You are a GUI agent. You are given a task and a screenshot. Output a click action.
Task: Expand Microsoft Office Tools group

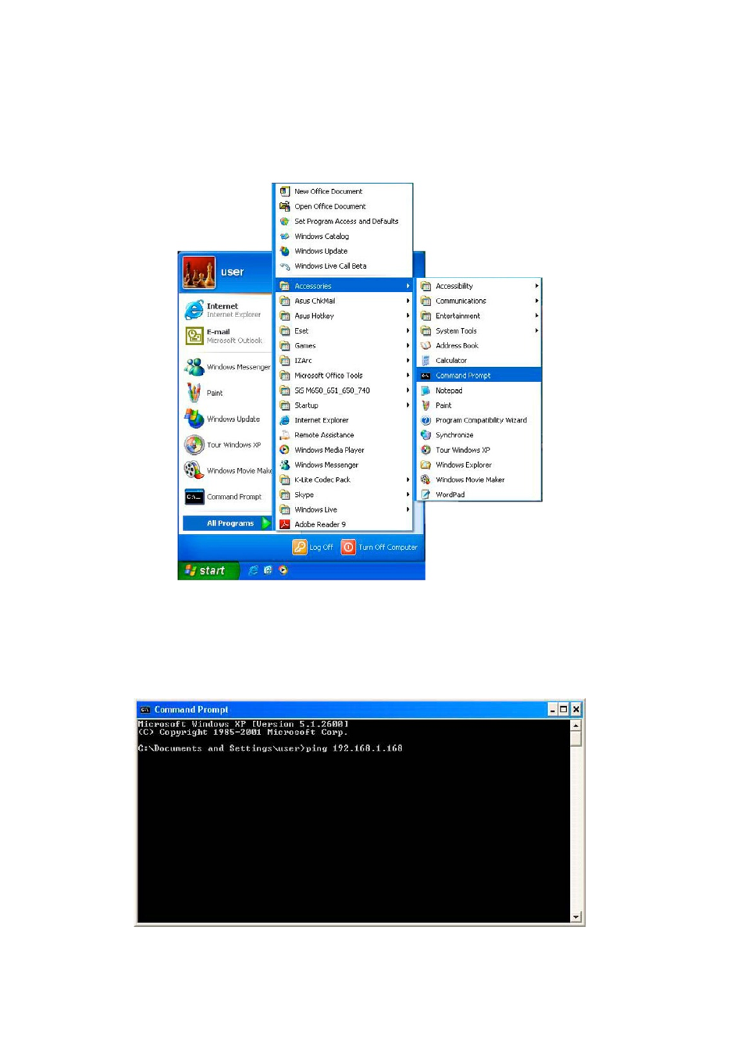point(344,375)
